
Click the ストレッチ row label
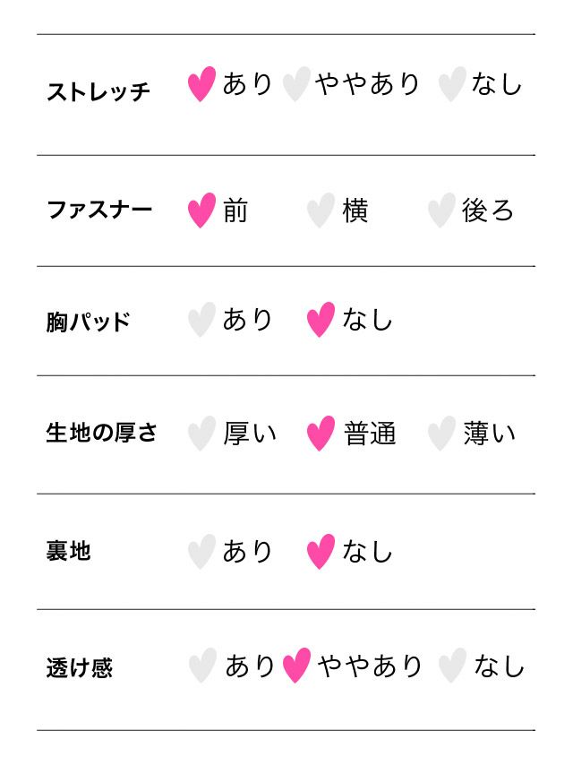(x=98, y=91)
